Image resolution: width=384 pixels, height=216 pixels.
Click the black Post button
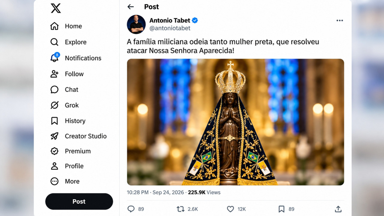(x=79, y=202)
